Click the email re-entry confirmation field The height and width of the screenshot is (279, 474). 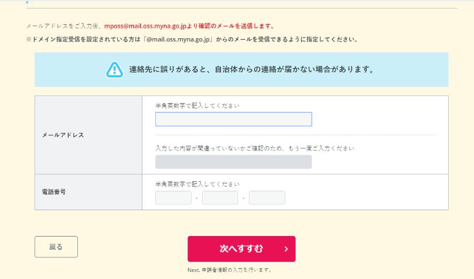(233, 162)
